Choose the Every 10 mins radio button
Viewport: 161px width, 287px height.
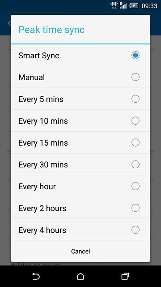136,121
